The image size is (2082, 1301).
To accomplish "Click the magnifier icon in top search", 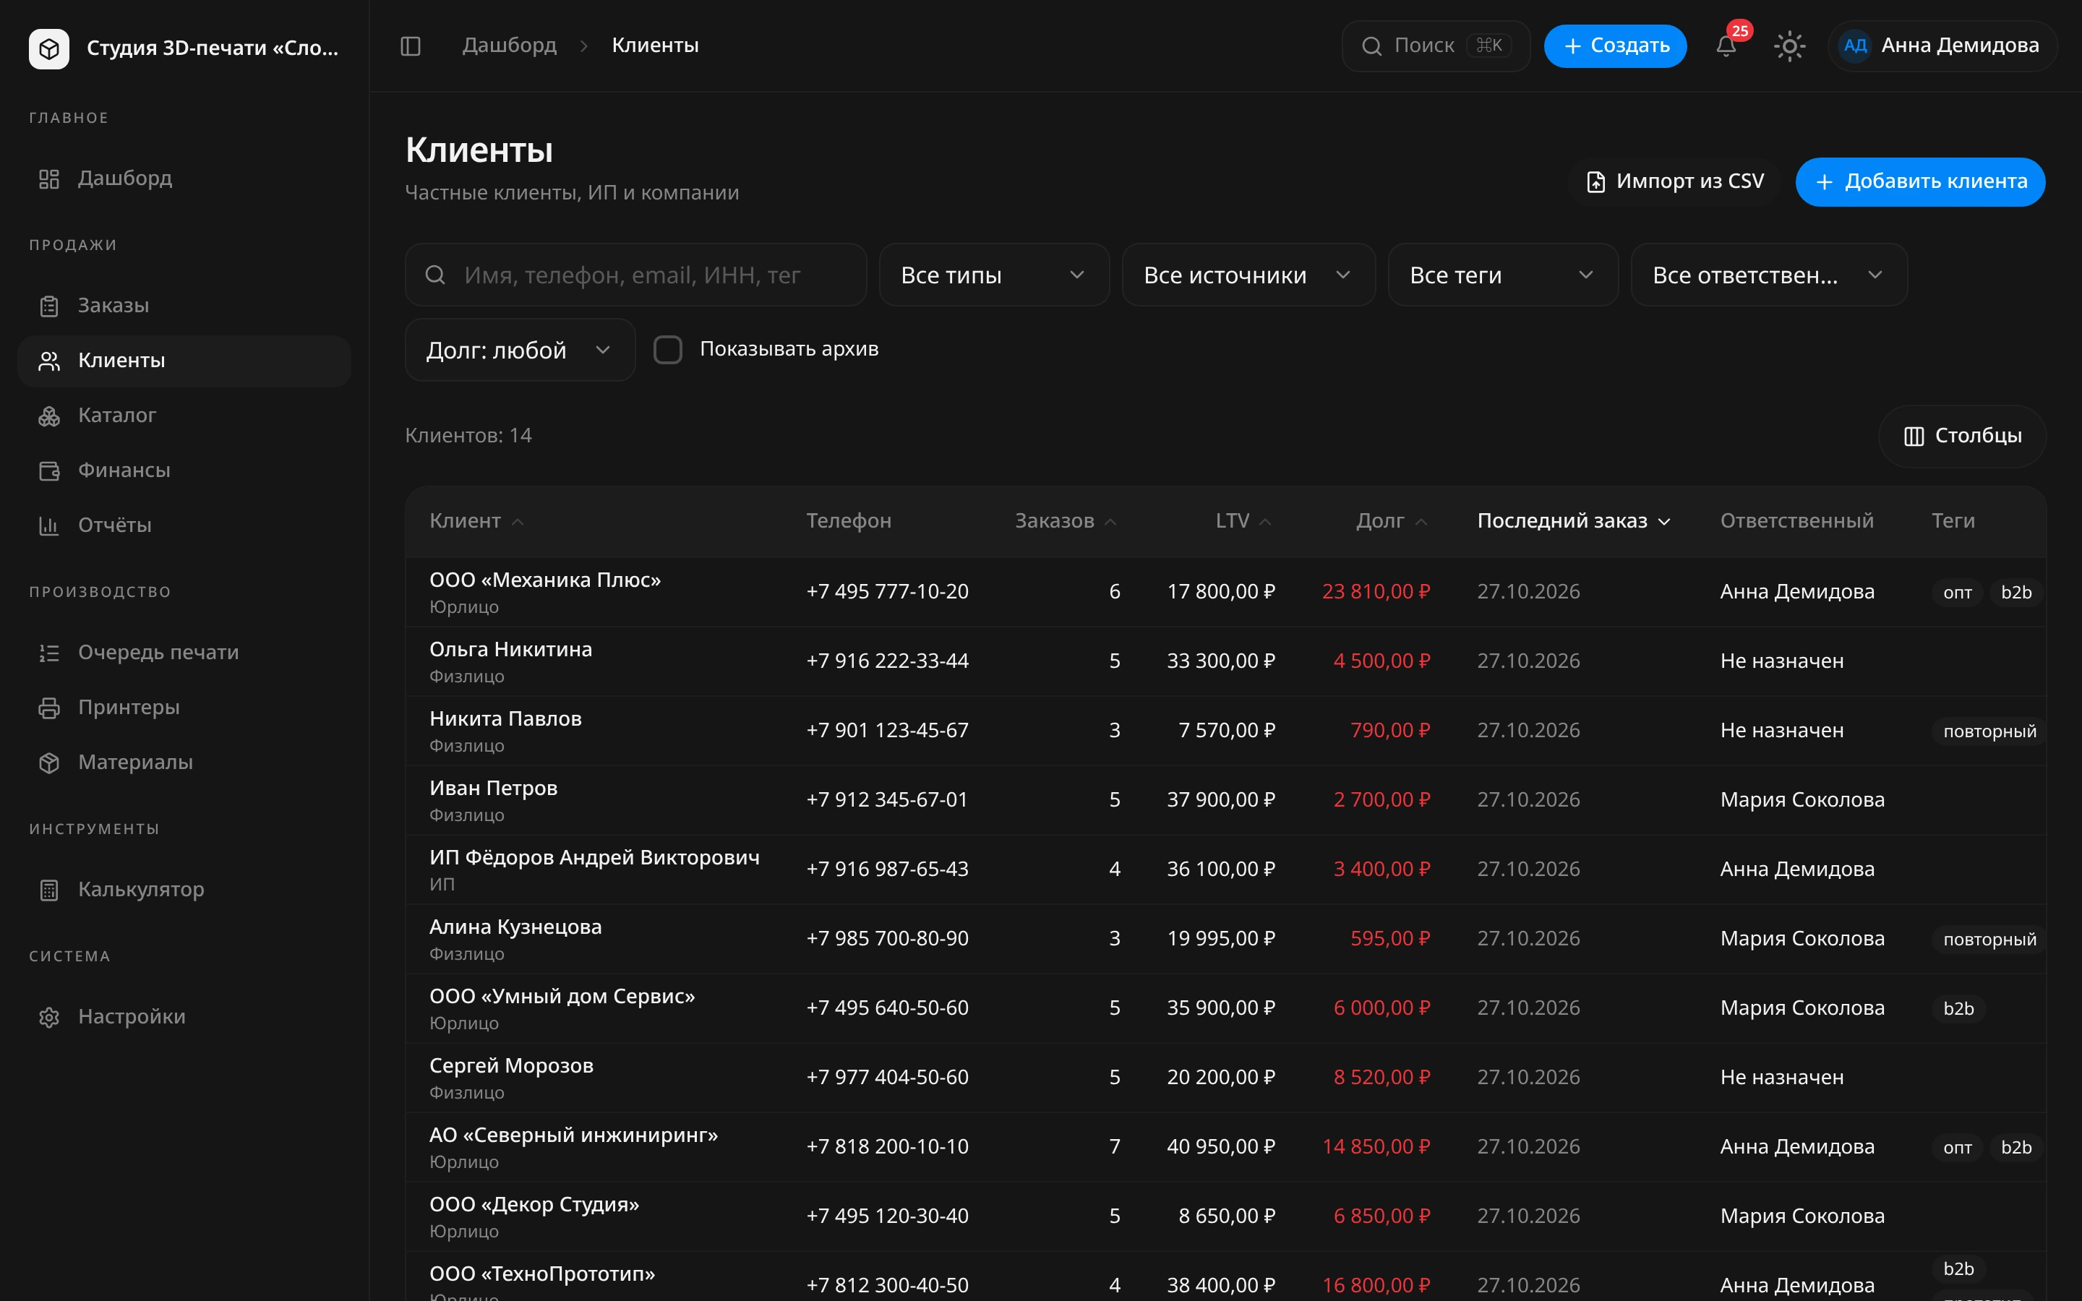I will coord(1371,46).
